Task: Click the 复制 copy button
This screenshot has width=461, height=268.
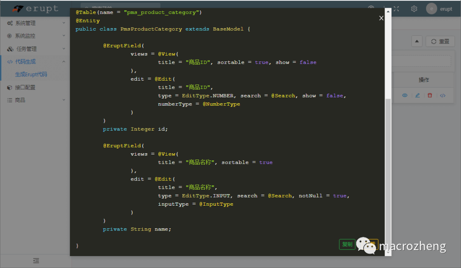Action: [x=347, y=244]
